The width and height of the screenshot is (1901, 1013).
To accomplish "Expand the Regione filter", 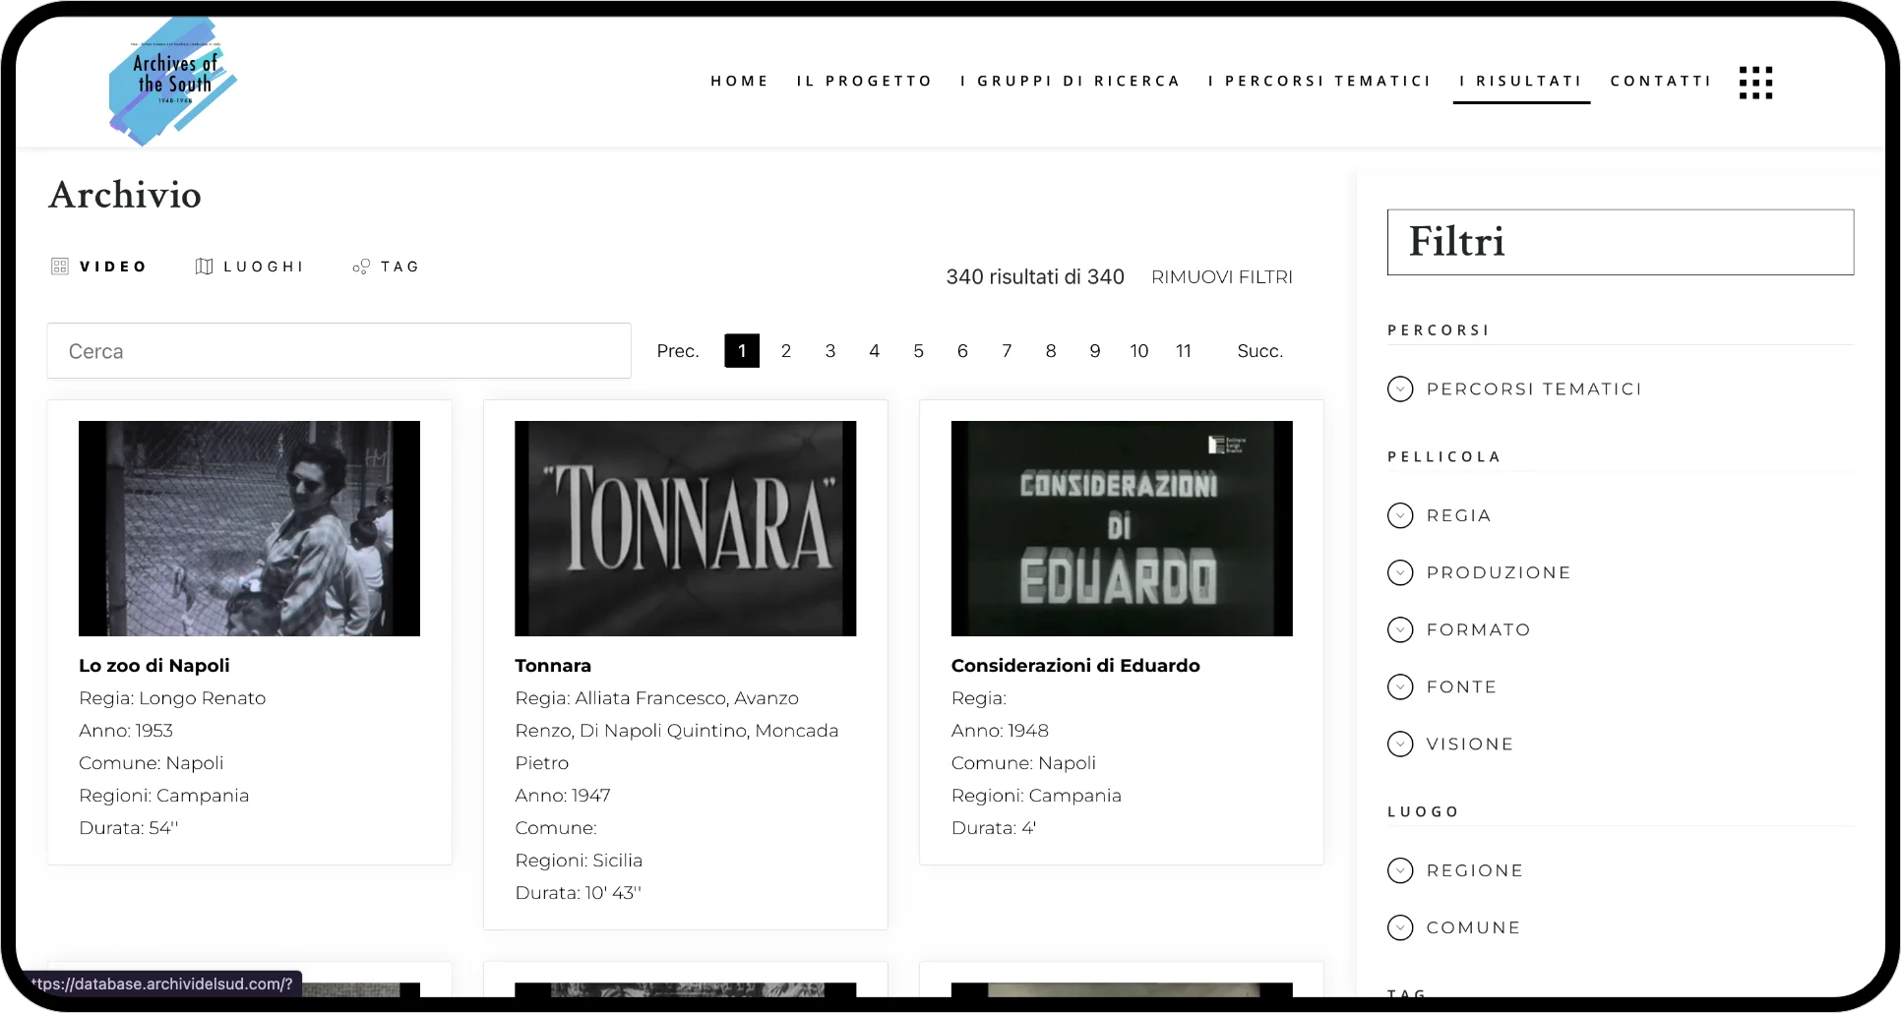I will pos(1400,870).
